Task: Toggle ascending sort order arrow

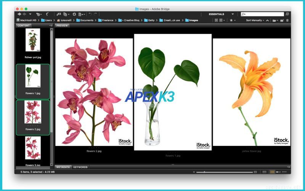Action: click(x=268, y=20)
